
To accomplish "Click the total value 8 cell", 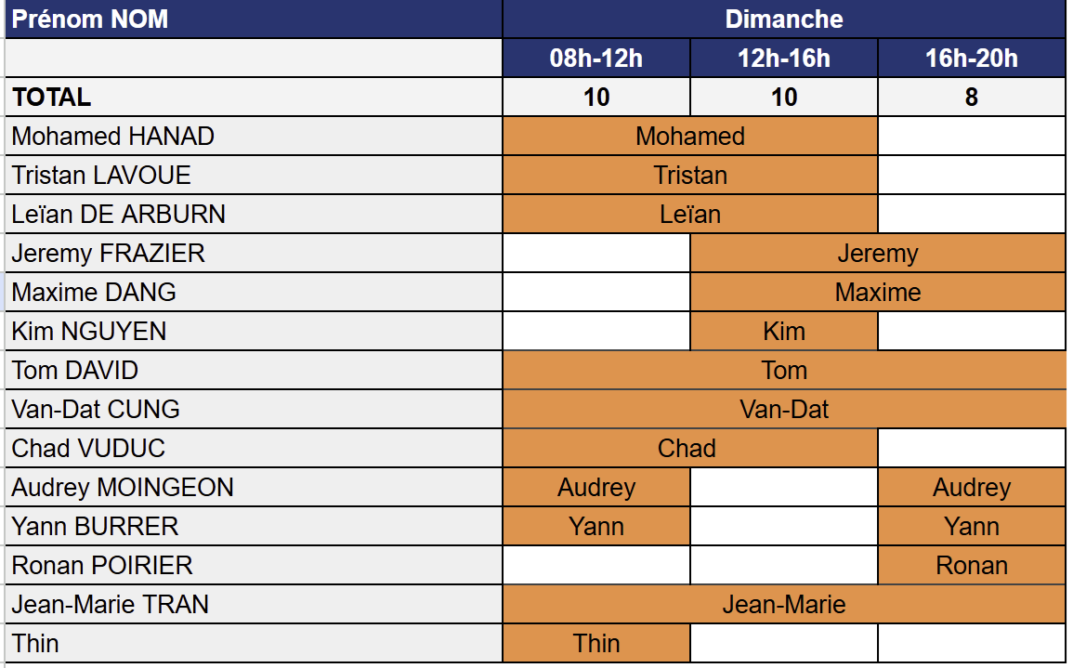I will pyautogui.click(x=972, y=98).
